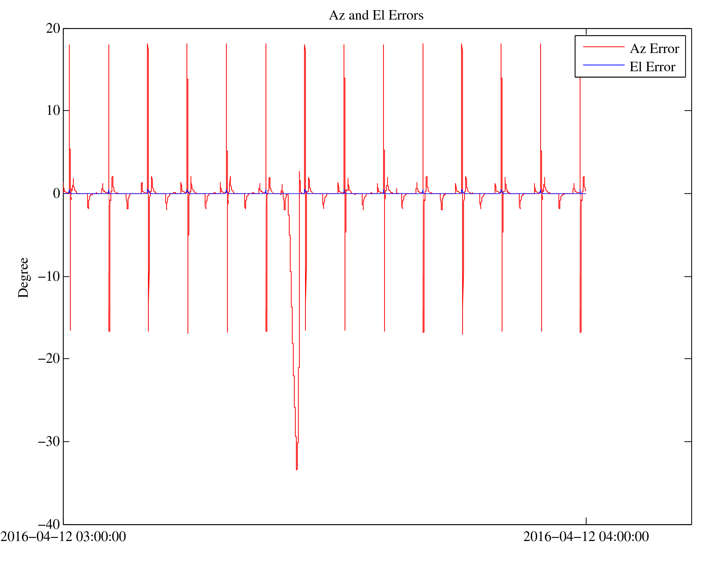Click the y-axis tick label −10
Viewport: 701px width, 568px height.
49,277
